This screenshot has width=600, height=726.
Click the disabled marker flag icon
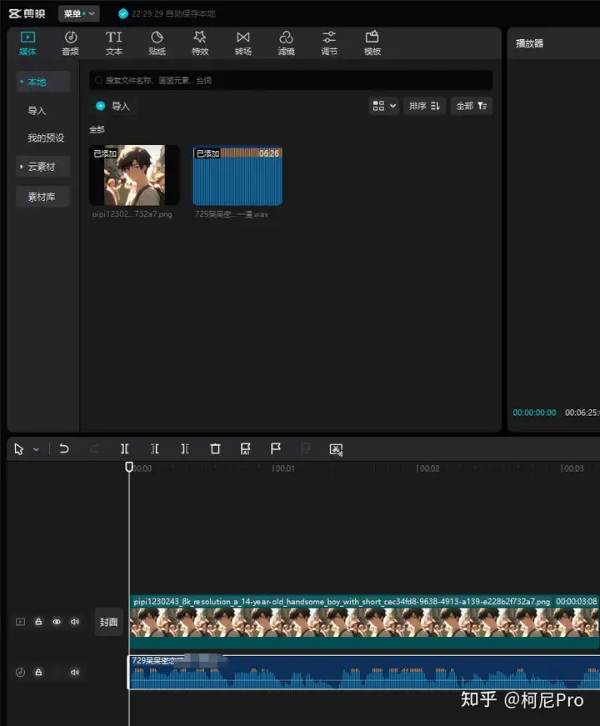click(306, 448)
